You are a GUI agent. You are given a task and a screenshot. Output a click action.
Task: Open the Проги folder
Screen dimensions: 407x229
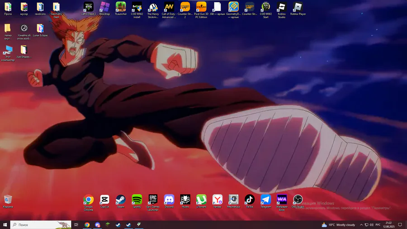8,8
